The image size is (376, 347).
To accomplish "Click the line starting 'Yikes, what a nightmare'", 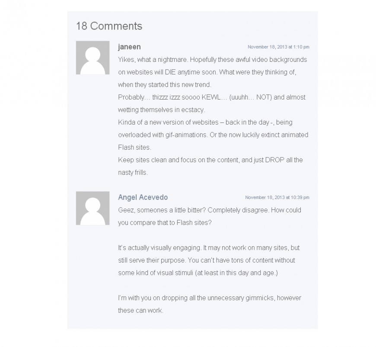I will [x=213, y=60].
